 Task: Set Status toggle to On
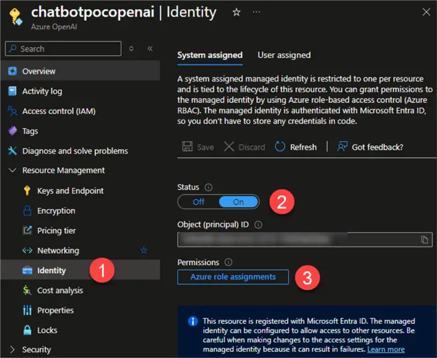(x=238, y=202)
